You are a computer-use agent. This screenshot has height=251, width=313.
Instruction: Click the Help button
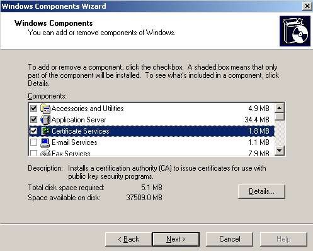pyautogui.click(x=283, y=239)
